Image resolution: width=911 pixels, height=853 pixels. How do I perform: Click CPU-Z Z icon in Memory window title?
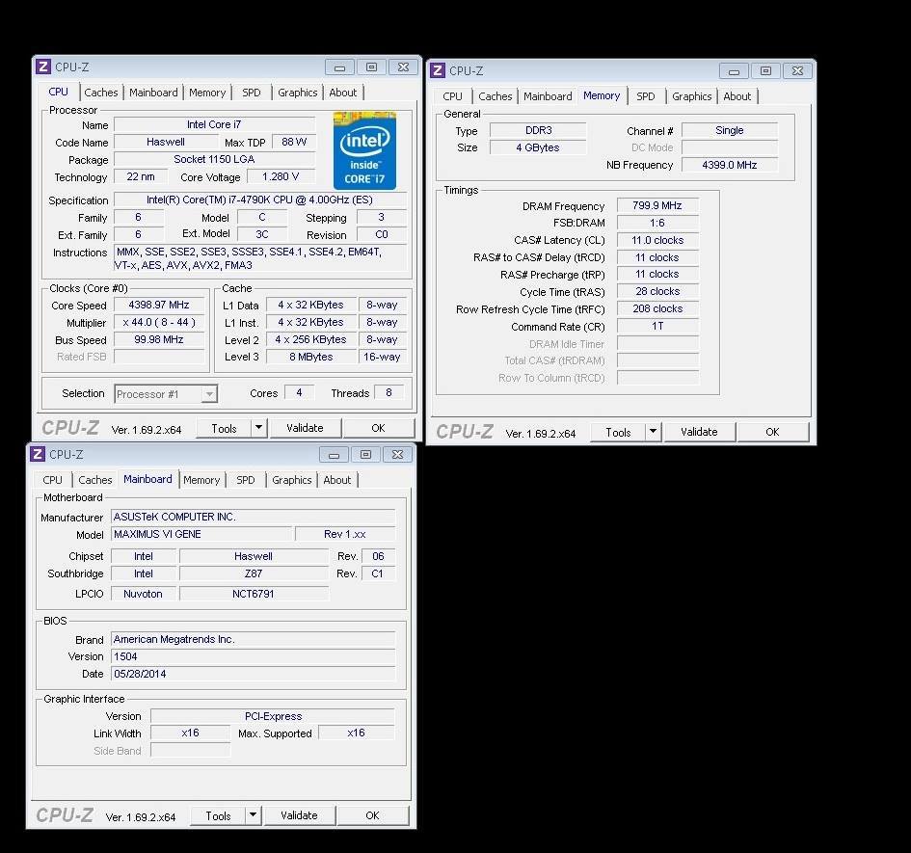(x=438, y=71)
